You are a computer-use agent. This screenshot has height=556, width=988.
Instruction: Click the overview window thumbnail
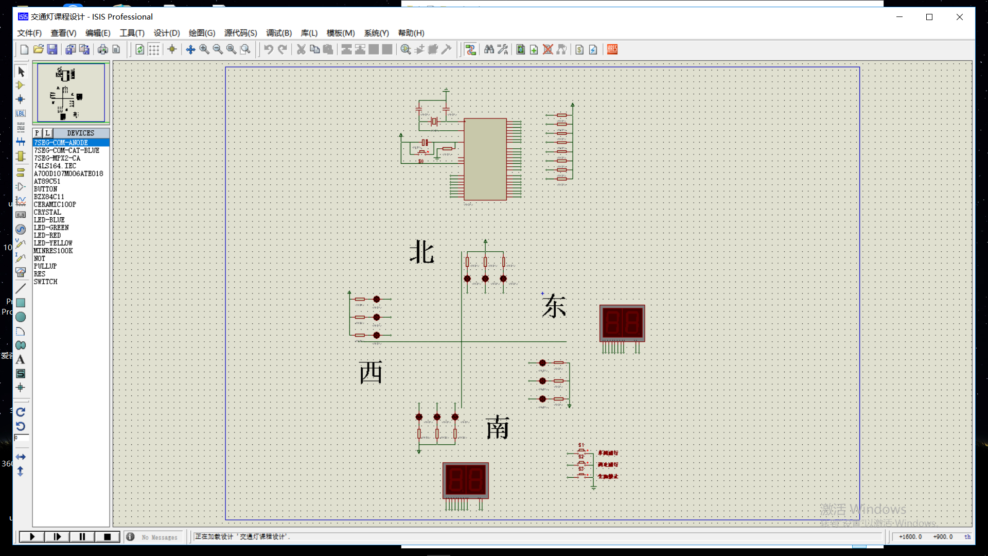pyautogui.click(x=71, y=93)
